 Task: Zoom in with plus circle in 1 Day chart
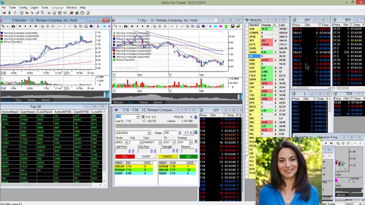pos(160,26)
